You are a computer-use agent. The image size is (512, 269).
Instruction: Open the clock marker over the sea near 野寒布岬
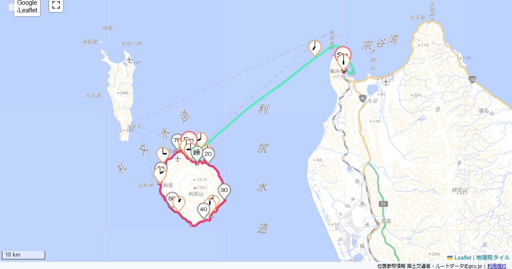pyautogui.click(x=315, y=48)
